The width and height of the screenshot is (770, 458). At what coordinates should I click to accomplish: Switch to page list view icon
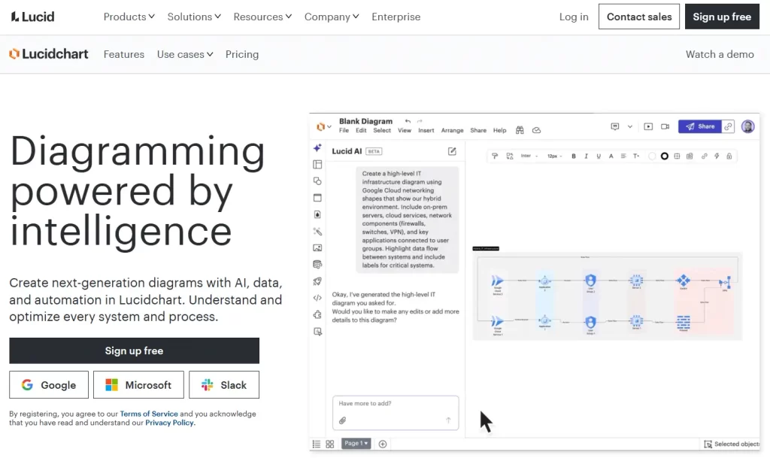pos(317,444)
